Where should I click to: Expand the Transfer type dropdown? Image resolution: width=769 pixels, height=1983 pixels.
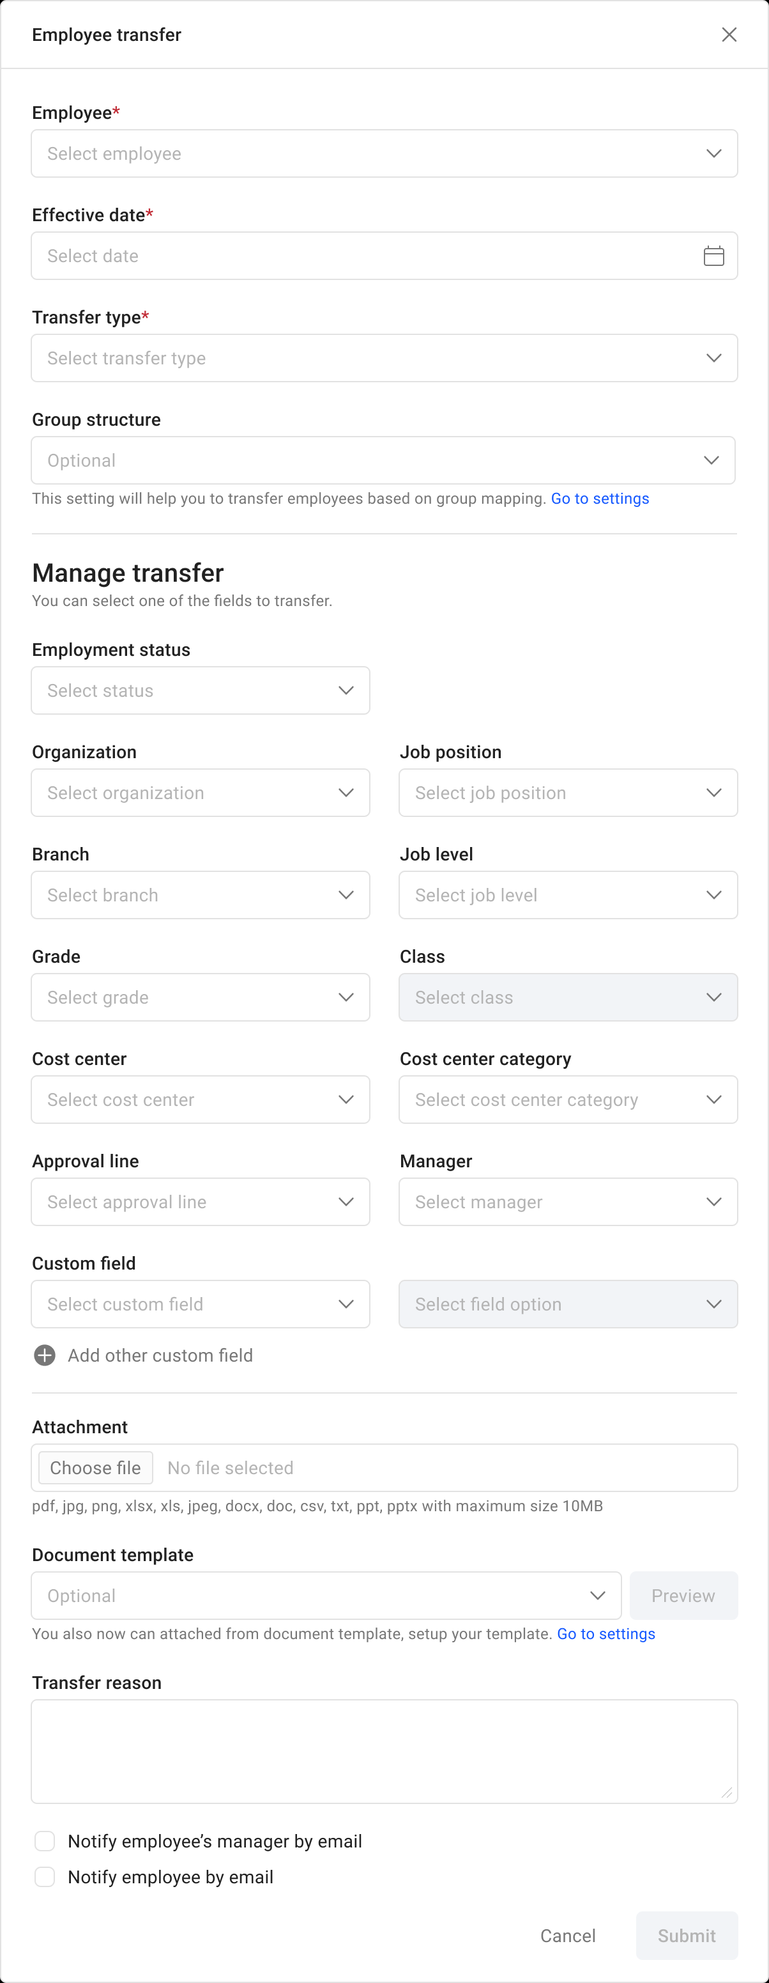tap(384, 357)
